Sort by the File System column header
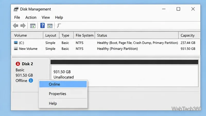 [x=84, y=35]
